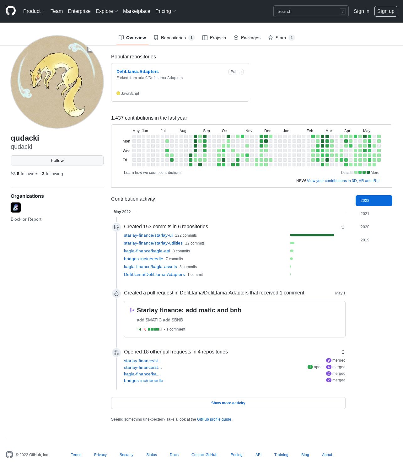Screen dimensions: 403x474
Task: Switch to the Packages tab
Action: [247, 38]
